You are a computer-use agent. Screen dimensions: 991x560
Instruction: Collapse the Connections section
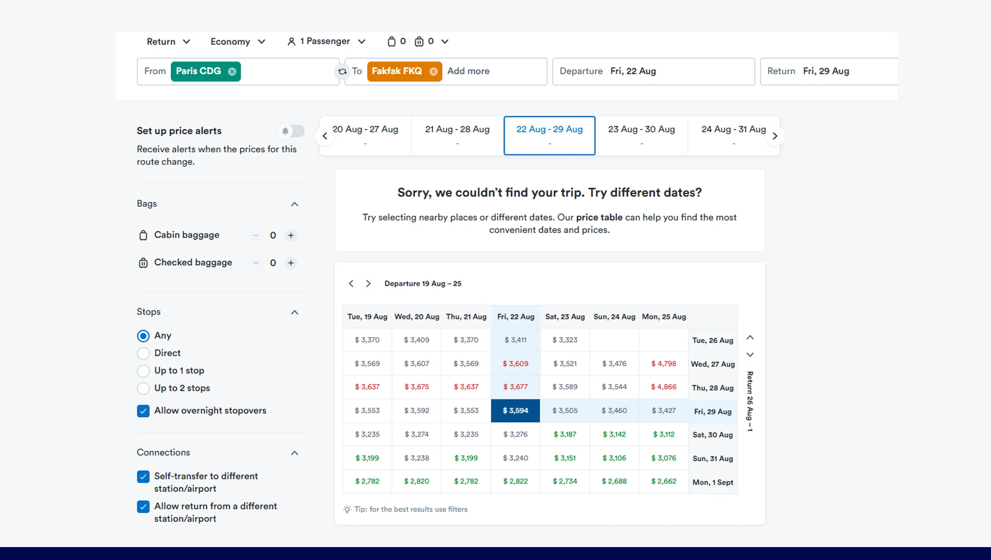click(294, 453)
